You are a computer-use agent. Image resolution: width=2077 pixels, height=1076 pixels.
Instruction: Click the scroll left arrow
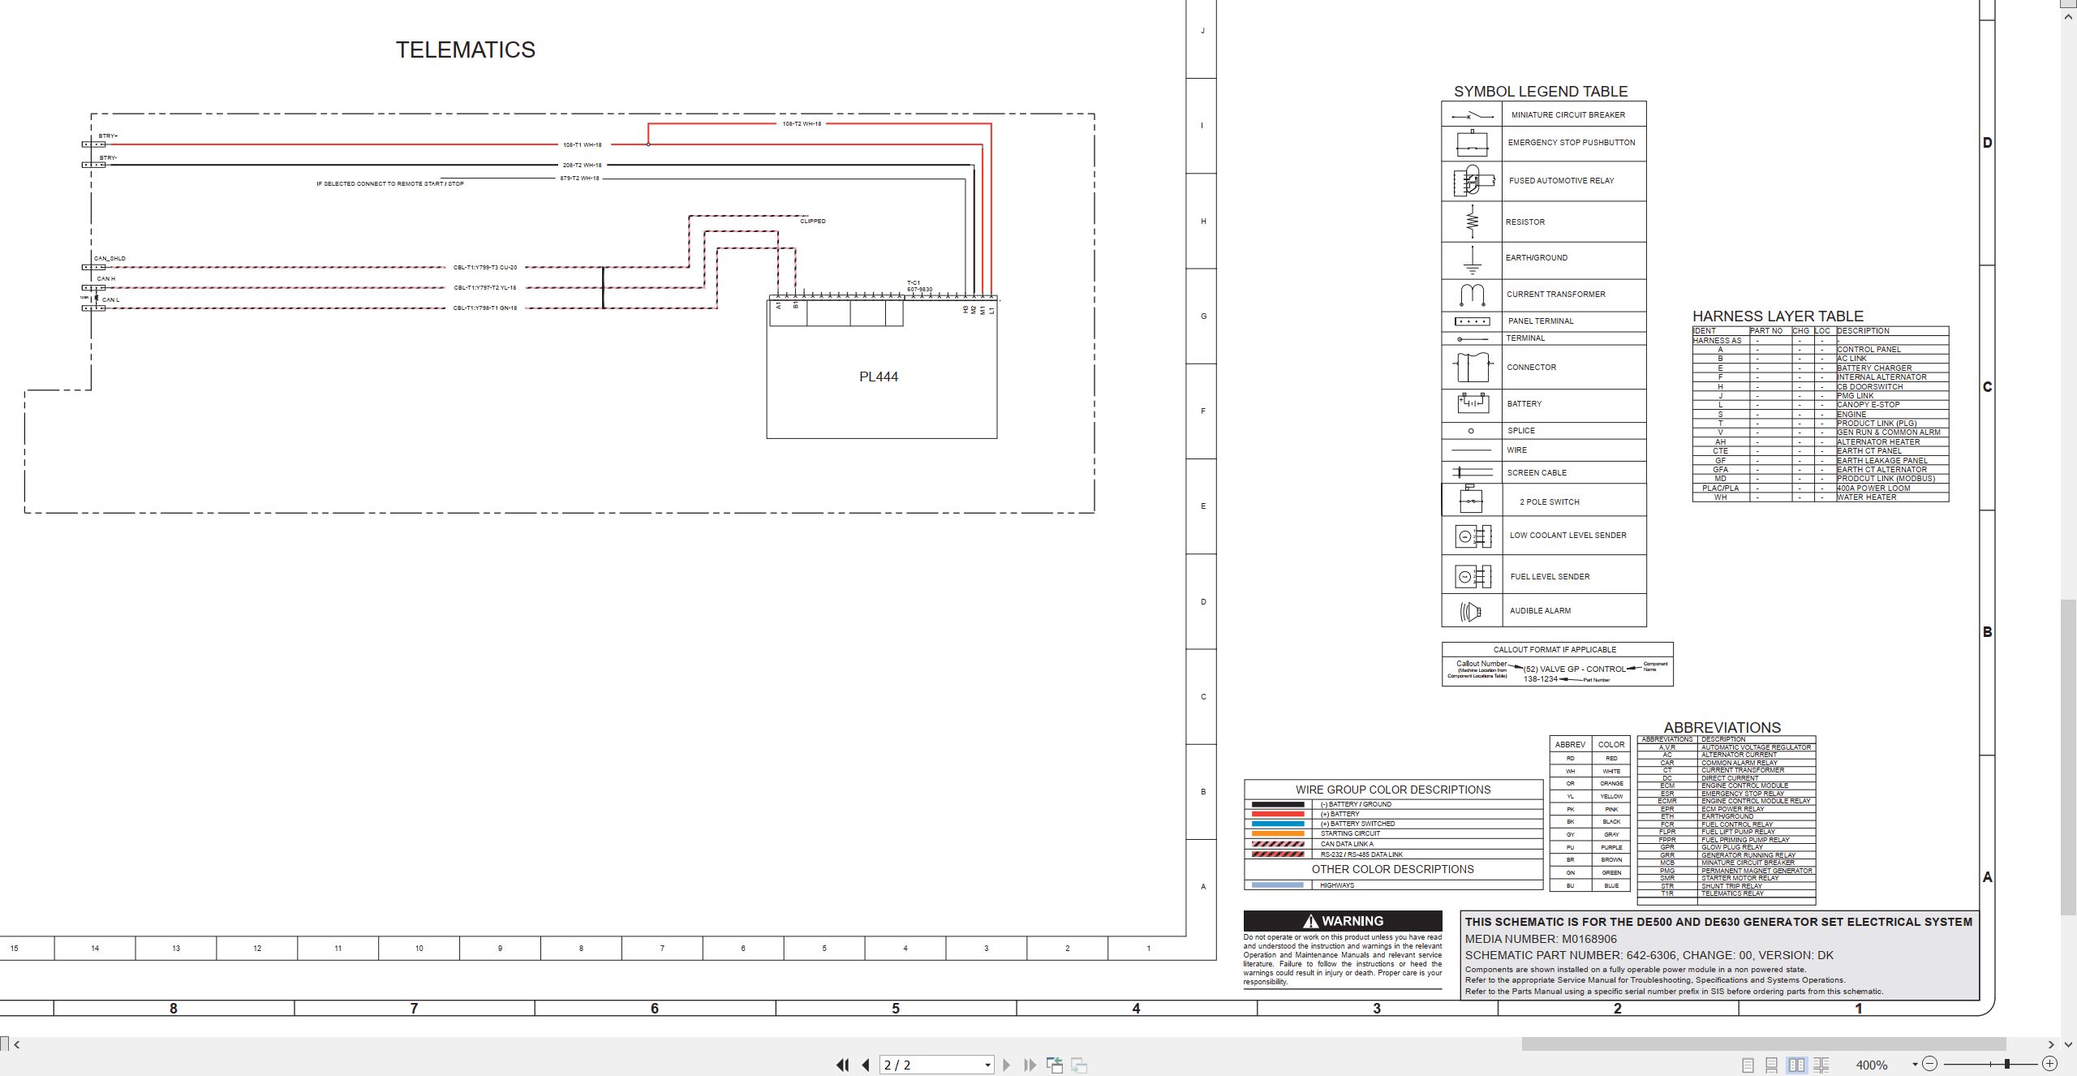(x=16, y=1044)
